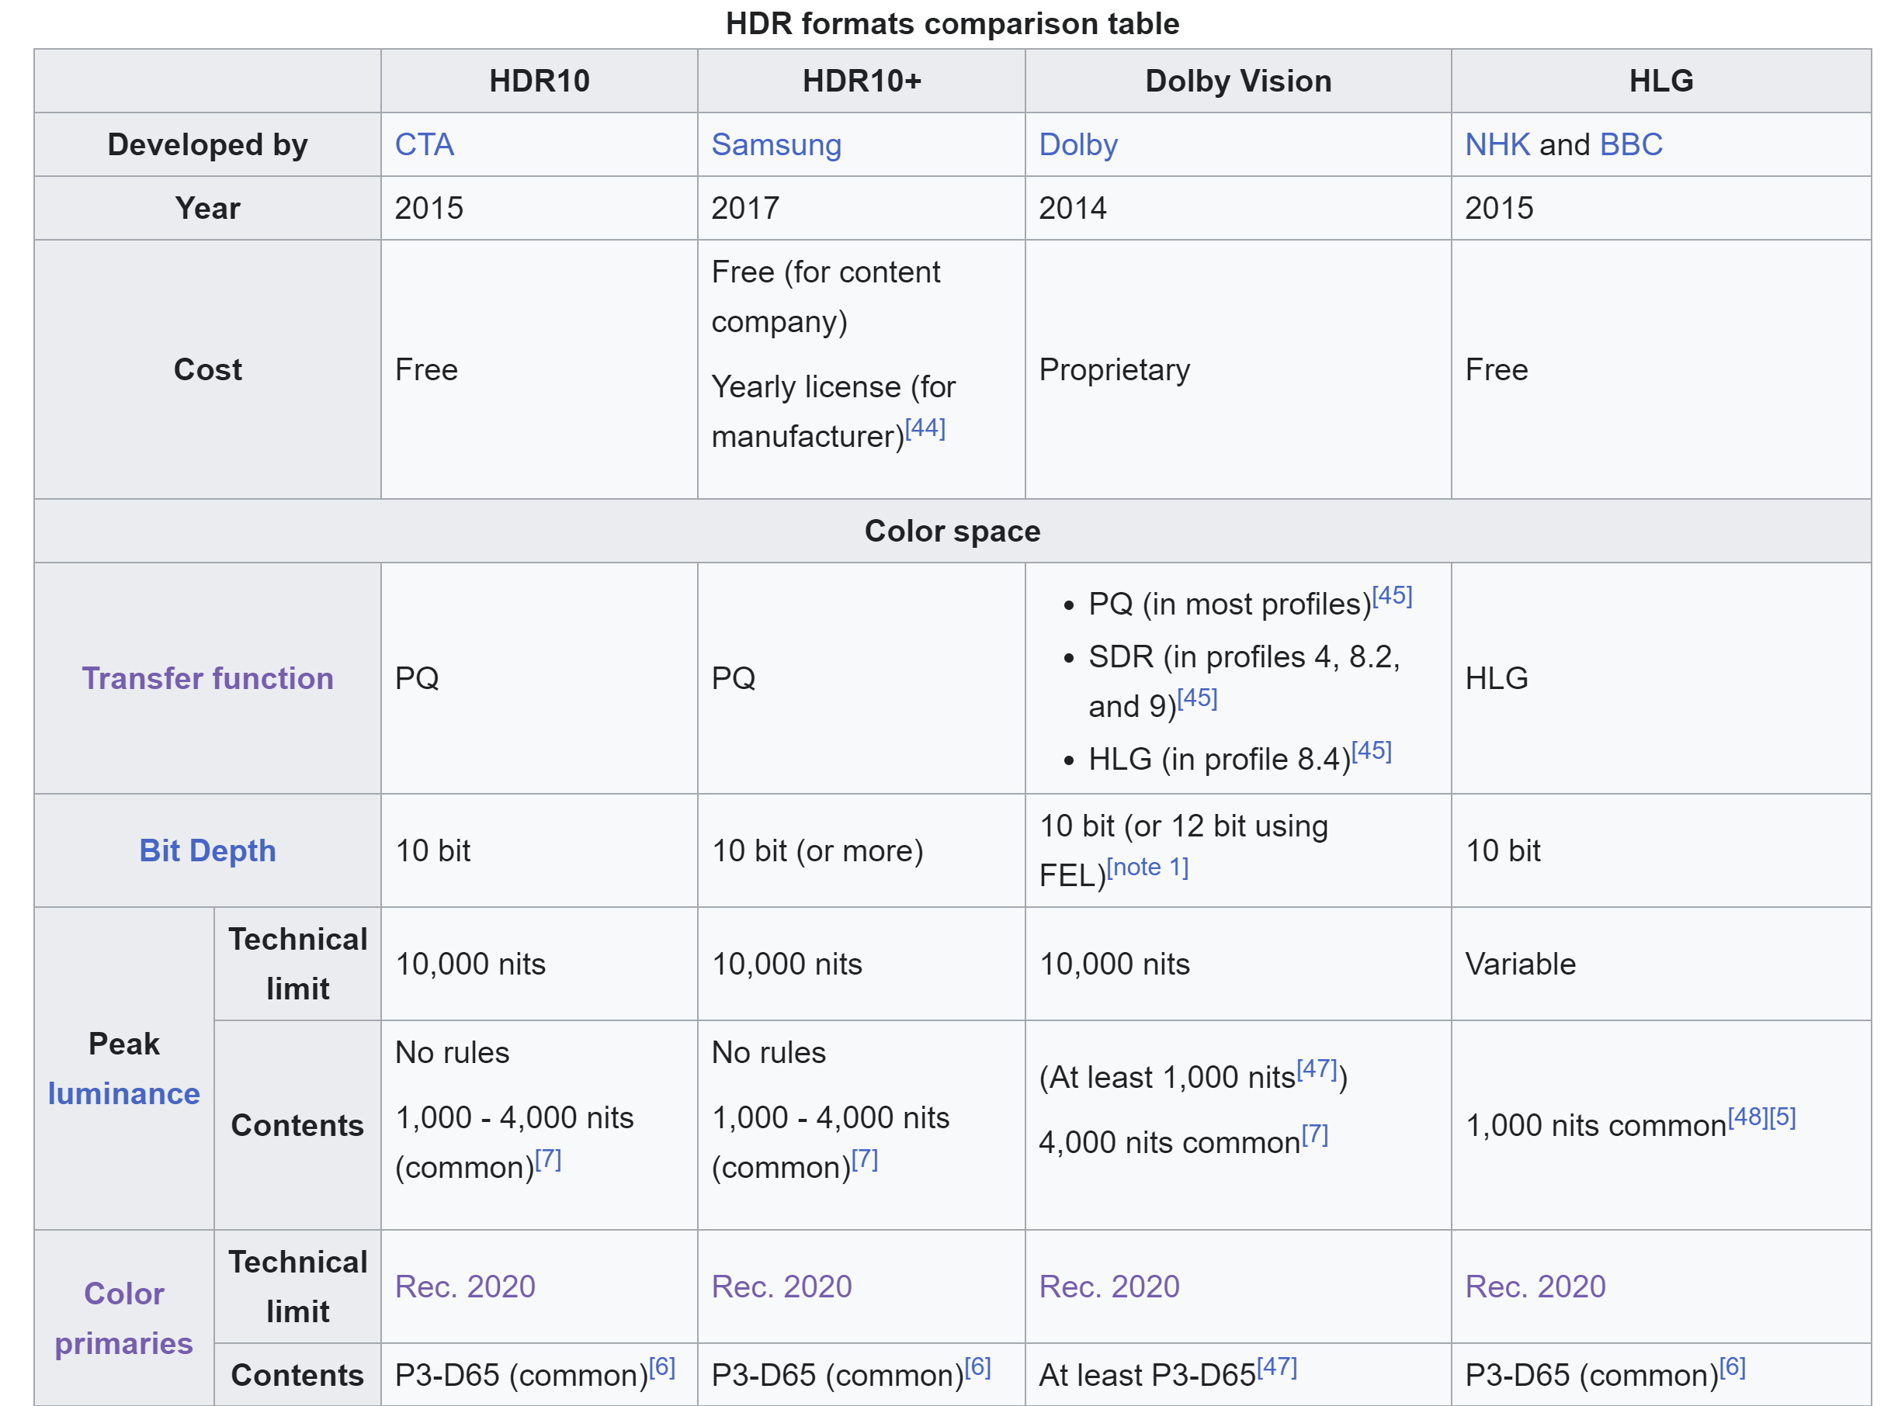The width and height of the screenshot is (1898, 1406).
Task: Jump to citation 45 after HLG in profile 8.4
Action: (1370, 752)
